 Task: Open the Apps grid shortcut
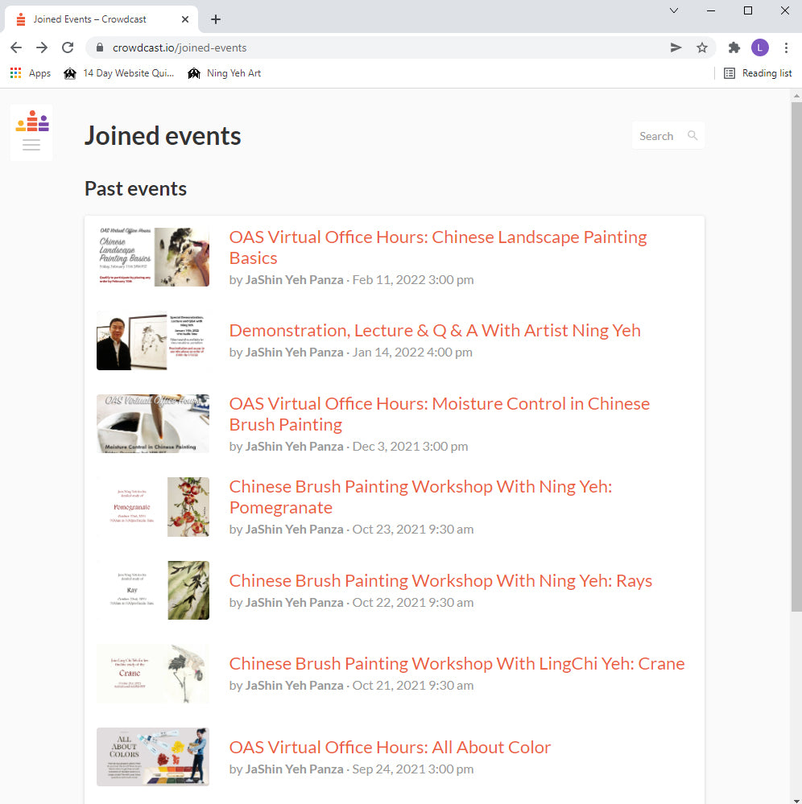click(31, 73)
